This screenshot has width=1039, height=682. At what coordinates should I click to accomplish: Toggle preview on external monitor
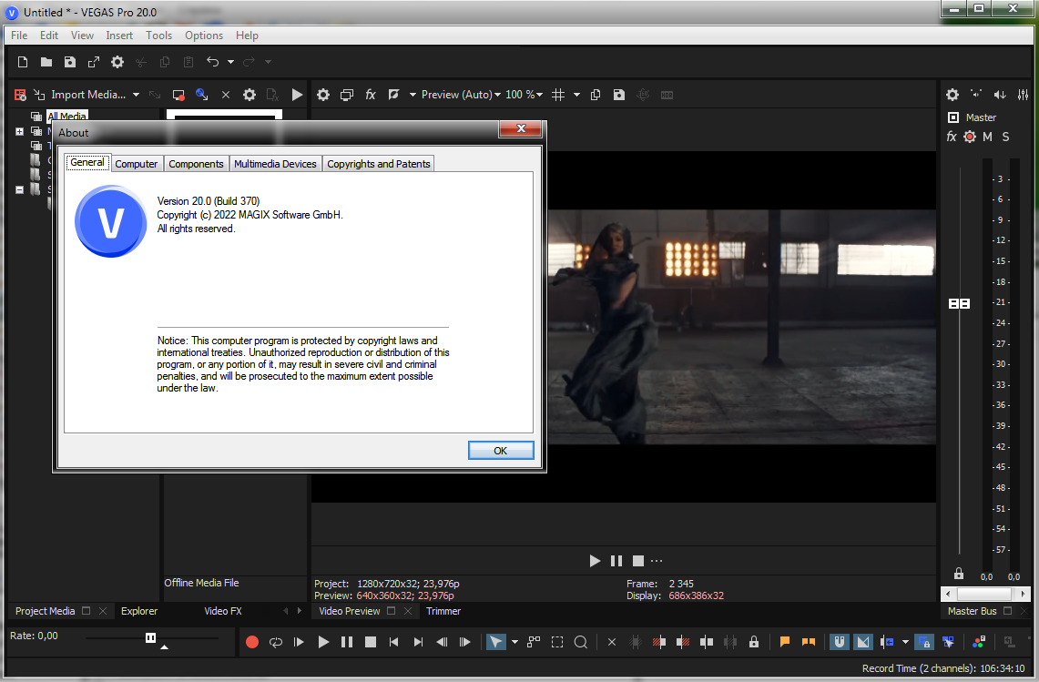pyautogui.click(x=347, y=95)
